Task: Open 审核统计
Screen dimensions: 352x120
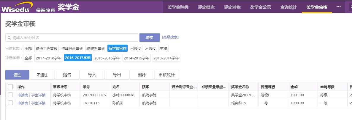Action: [x=167, y=75]
